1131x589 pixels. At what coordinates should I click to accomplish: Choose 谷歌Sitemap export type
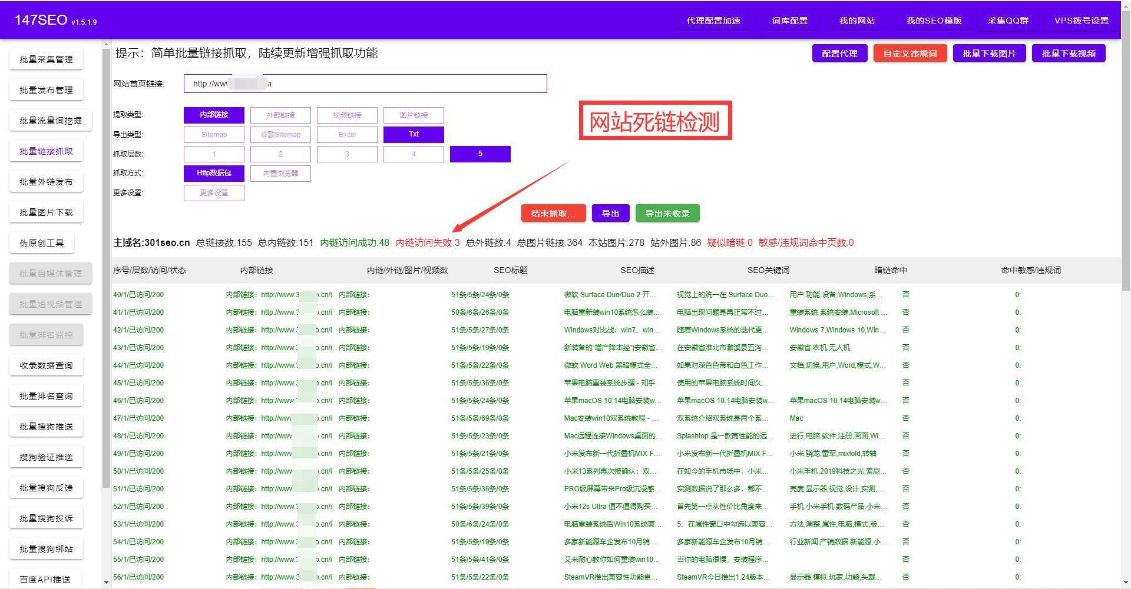coord(280,135)
